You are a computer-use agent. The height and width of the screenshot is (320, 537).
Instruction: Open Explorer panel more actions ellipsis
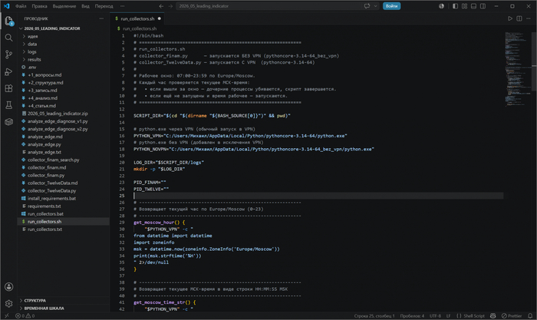(x=101, y=18)
